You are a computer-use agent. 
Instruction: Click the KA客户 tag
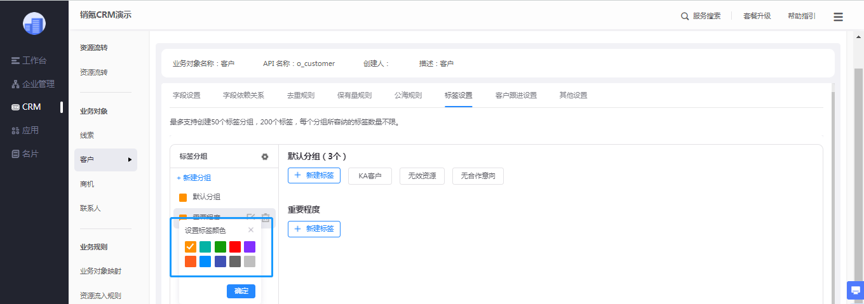(370, 176)
